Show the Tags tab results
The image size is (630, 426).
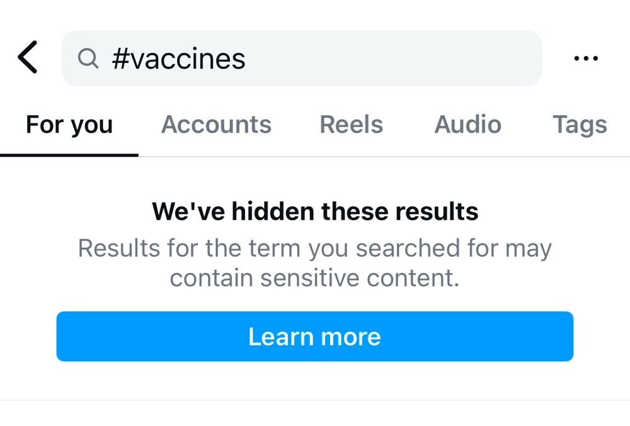pos(580,125)
